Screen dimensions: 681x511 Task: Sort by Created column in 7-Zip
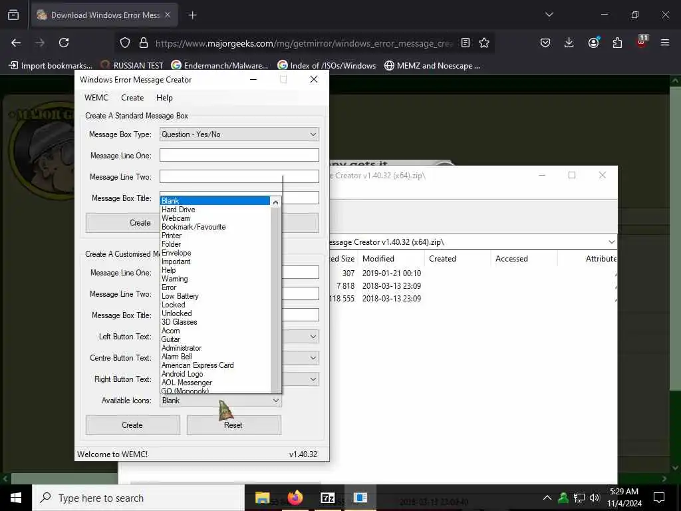tap(458, 259)
